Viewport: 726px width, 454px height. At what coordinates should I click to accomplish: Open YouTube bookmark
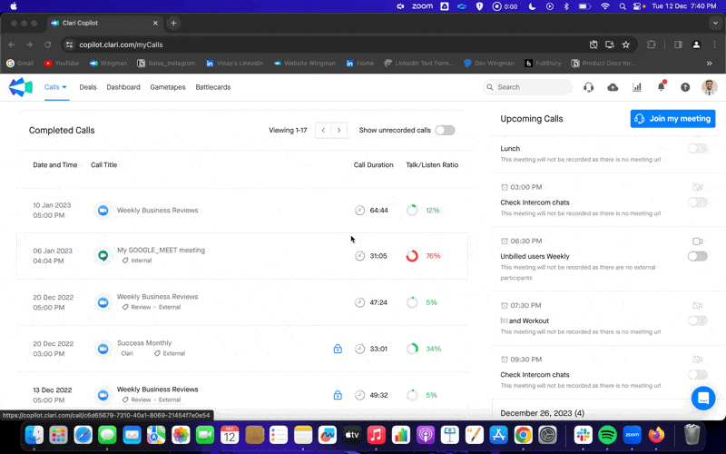pos(62,63)
